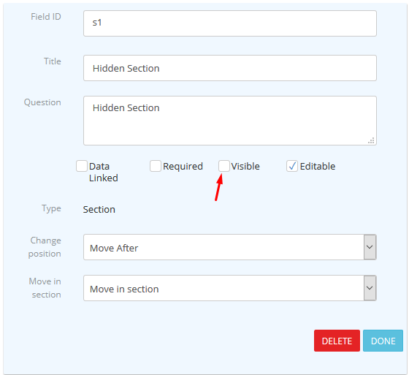This screenshot has width=409, height=375.
Task: Click inside the Question text area
Action: point(230,121)
